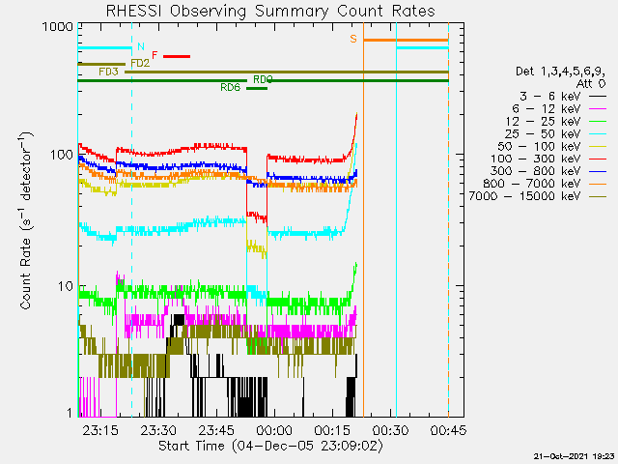
Task: Click the 'Det 1,3,4,5,6,9,' detector label
Action: click(x=560, y=72)
